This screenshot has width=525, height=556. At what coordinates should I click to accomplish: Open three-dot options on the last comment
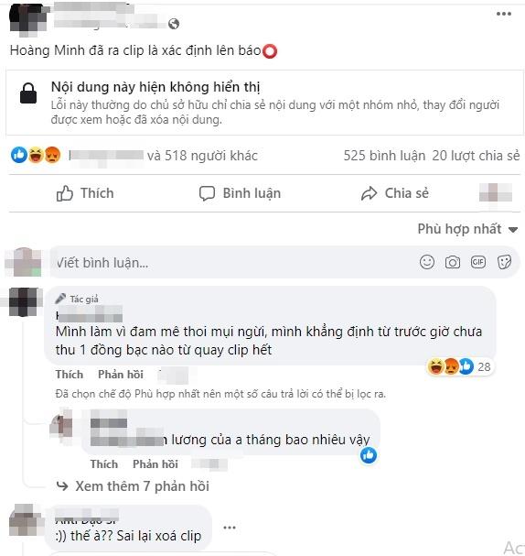click(x=230, y=528)
